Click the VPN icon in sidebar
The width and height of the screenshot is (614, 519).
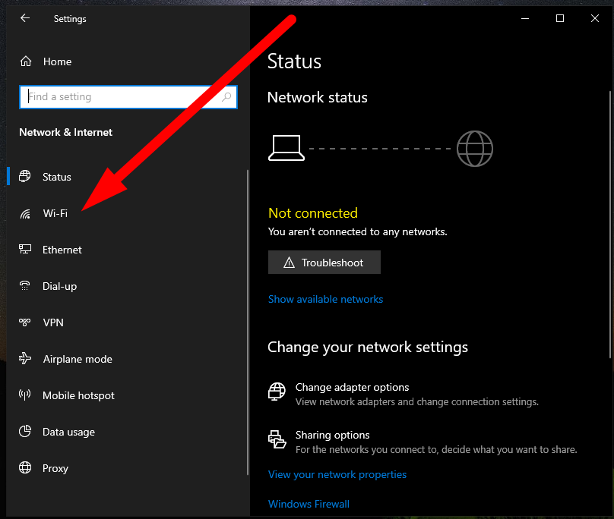point(24,322)
